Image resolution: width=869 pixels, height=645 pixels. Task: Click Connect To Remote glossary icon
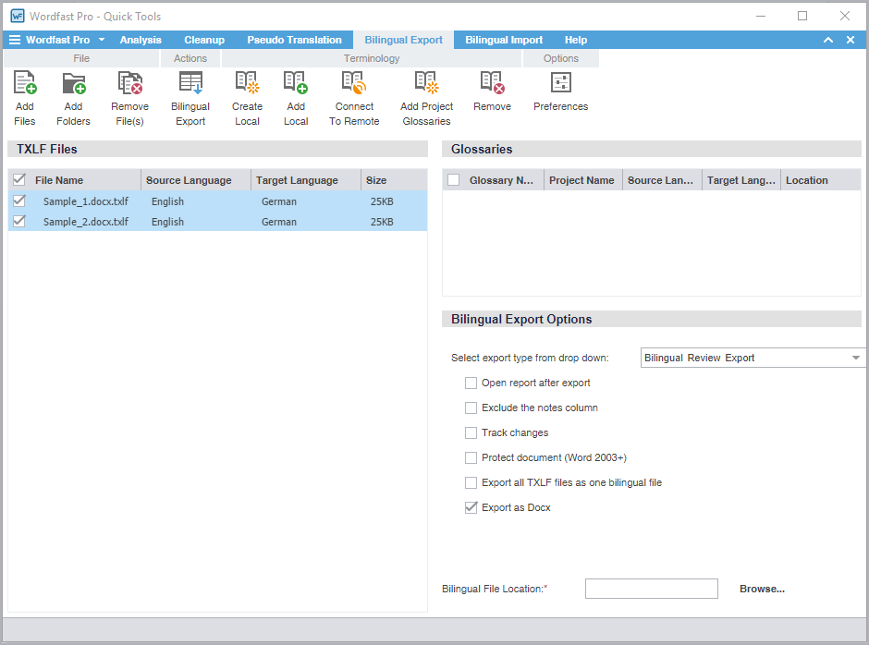[354, 82]
